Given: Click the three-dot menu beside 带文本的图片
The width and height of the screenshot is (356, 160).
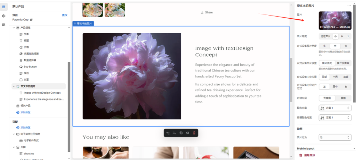Looking at the screenshot, I should click(x=349, y=6).
